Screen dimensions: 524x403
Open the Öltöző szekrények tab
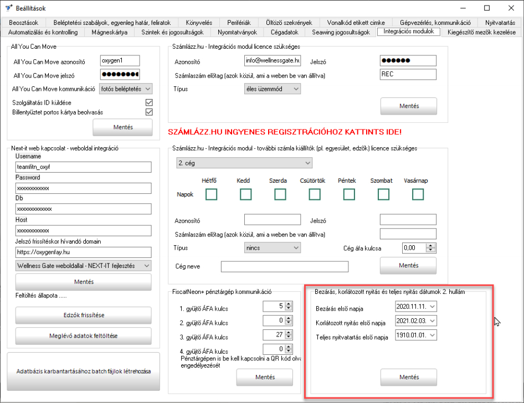(289, 23)
